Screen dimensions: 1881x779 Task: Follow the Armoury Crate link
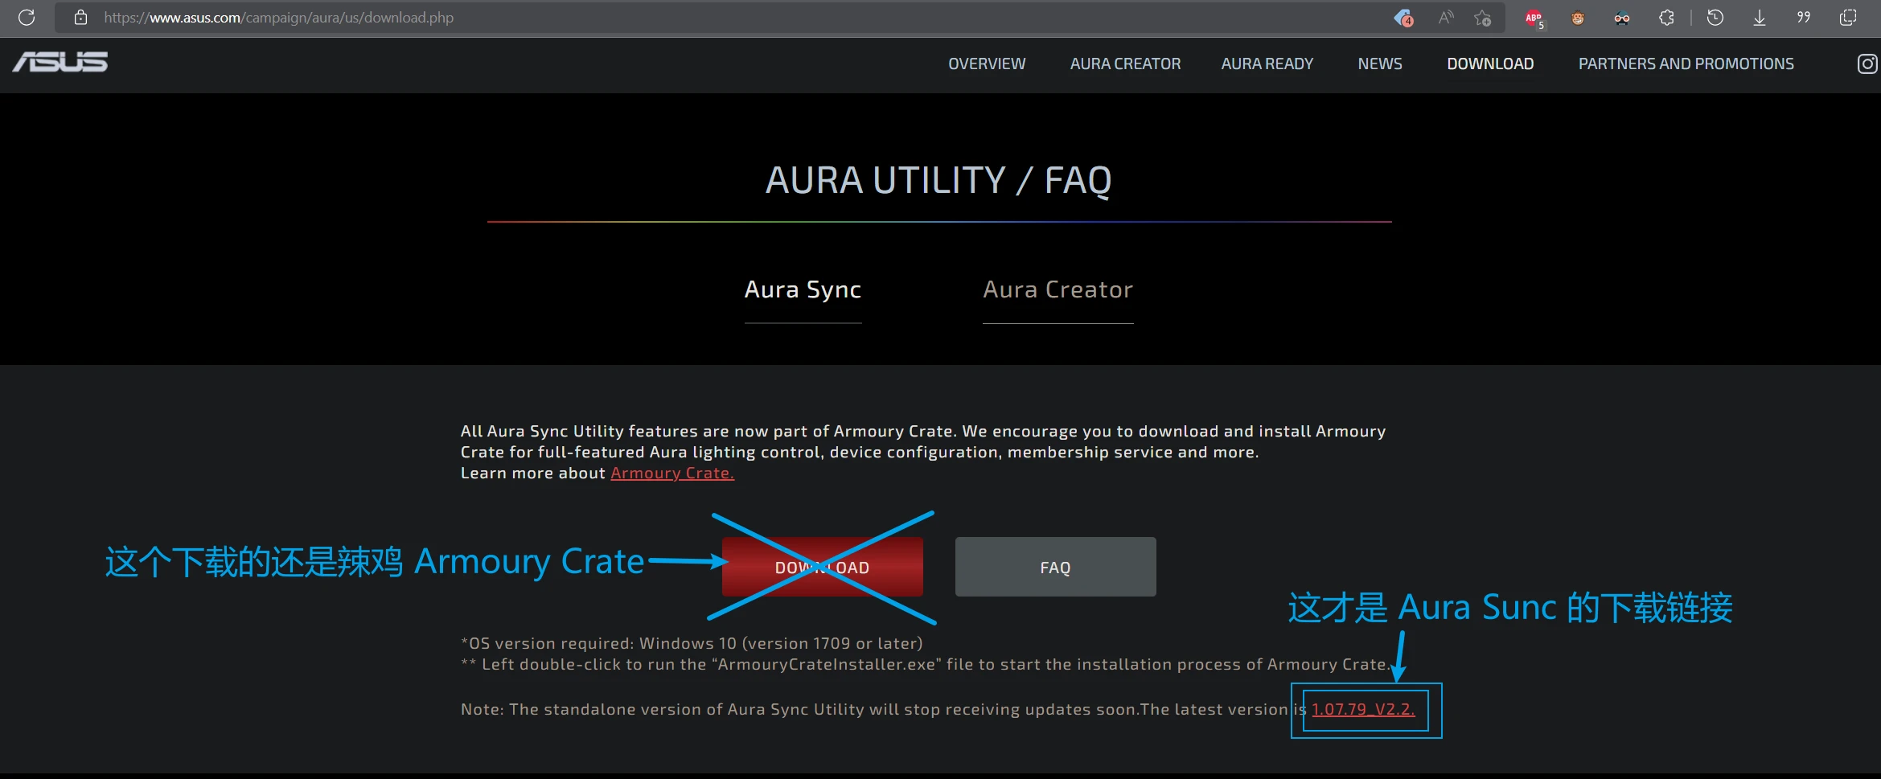coord(672,474)
